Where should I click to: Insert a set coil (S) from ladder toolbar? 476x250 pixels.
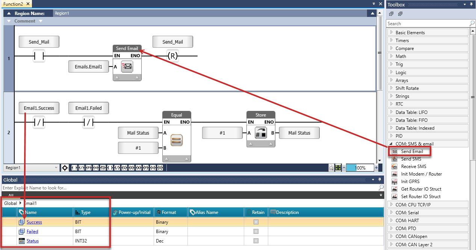(x=124, y=168)
